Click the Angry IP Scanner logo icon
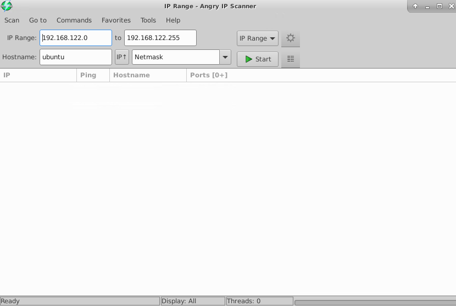 point(7,6)
